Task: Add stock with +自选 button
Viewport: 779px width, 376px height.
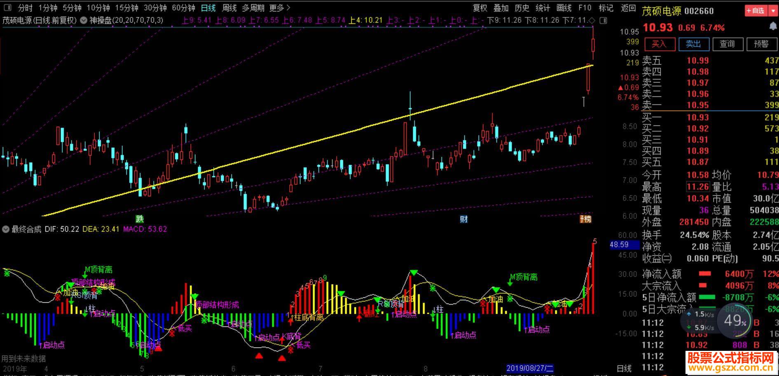Action: pyautogui.click(x=756, y=11)
